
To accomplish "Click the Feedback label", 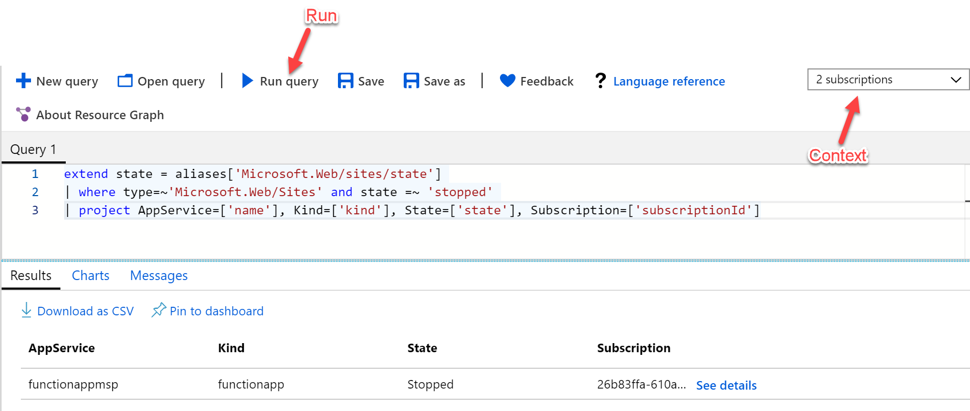I will (547, 81).
